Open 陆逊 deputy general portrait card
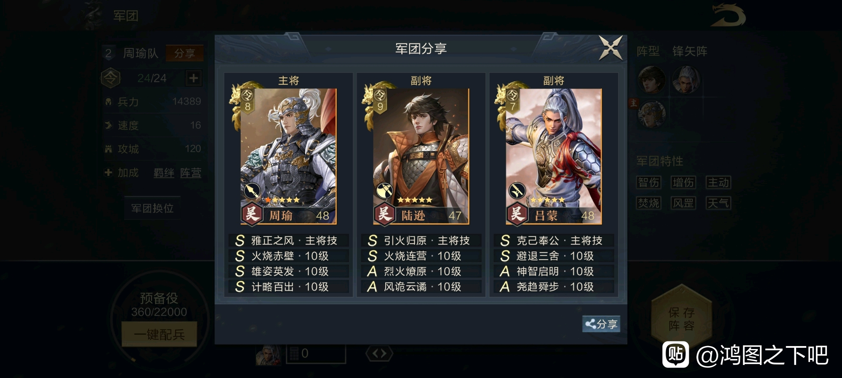Screen dimensions: 842x378 pos(421,156)
